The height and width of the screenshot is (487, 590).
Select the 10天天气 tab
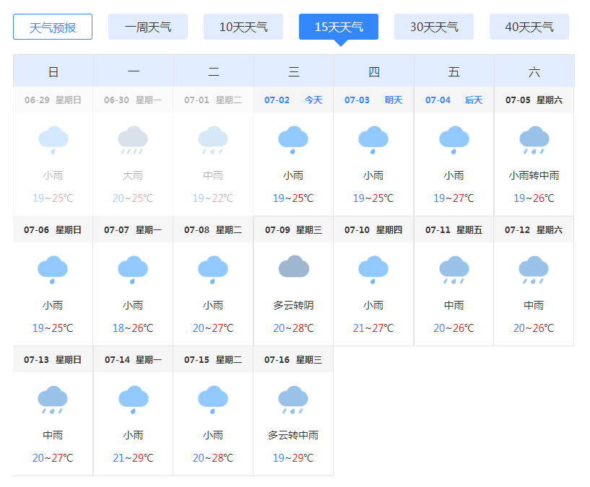[243, 27]
